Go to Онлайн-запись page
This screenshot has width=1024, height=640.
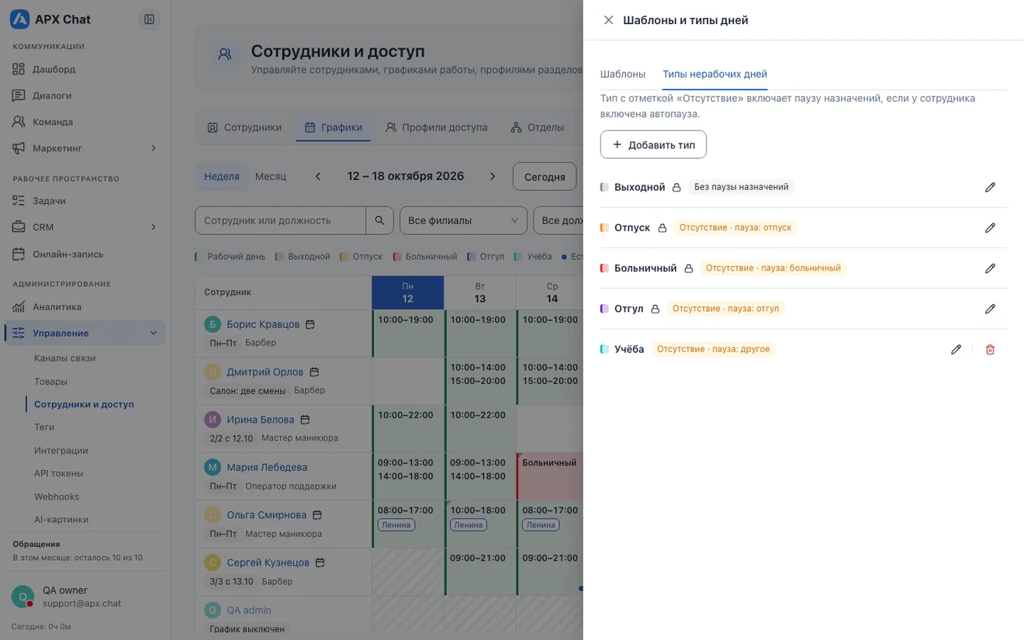click(x=84, y=254)
